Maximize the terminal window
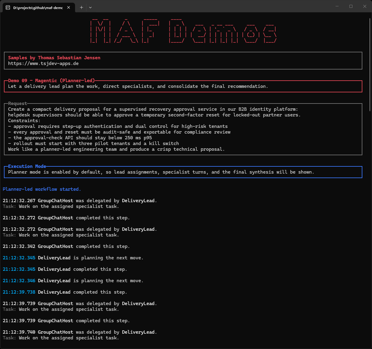The width and height of the screenshot is (372, 349). tap(351, 6)
